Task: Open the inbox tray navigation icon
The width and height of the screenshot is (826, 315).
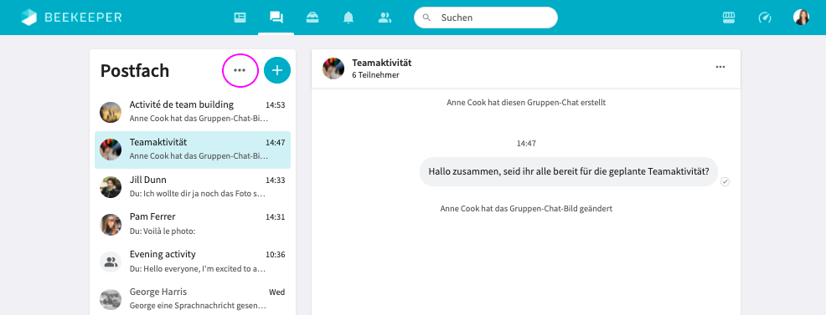Action: click(x=312, y=18)
